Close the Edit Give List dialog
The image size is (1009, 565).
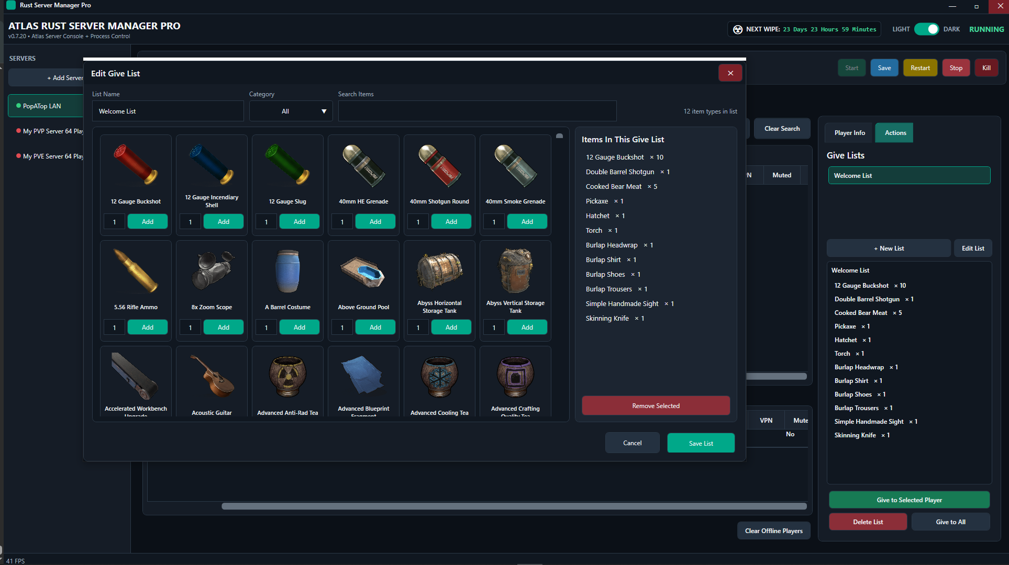point(730,73)
